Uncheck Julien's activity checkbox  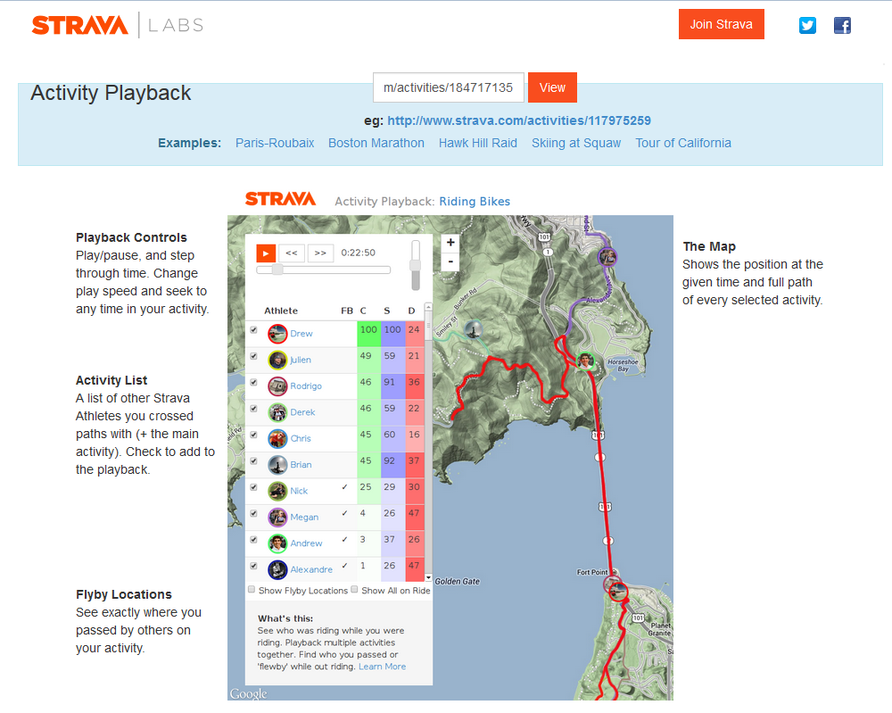pos(253,356)
